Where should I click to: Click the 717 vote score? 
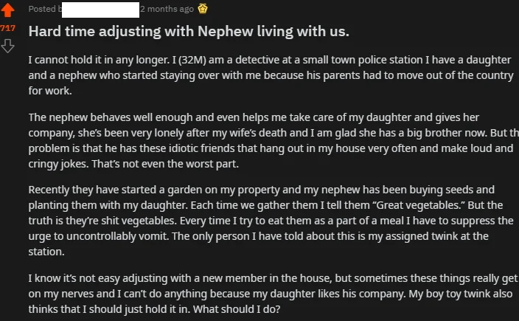tap(7, 28)
